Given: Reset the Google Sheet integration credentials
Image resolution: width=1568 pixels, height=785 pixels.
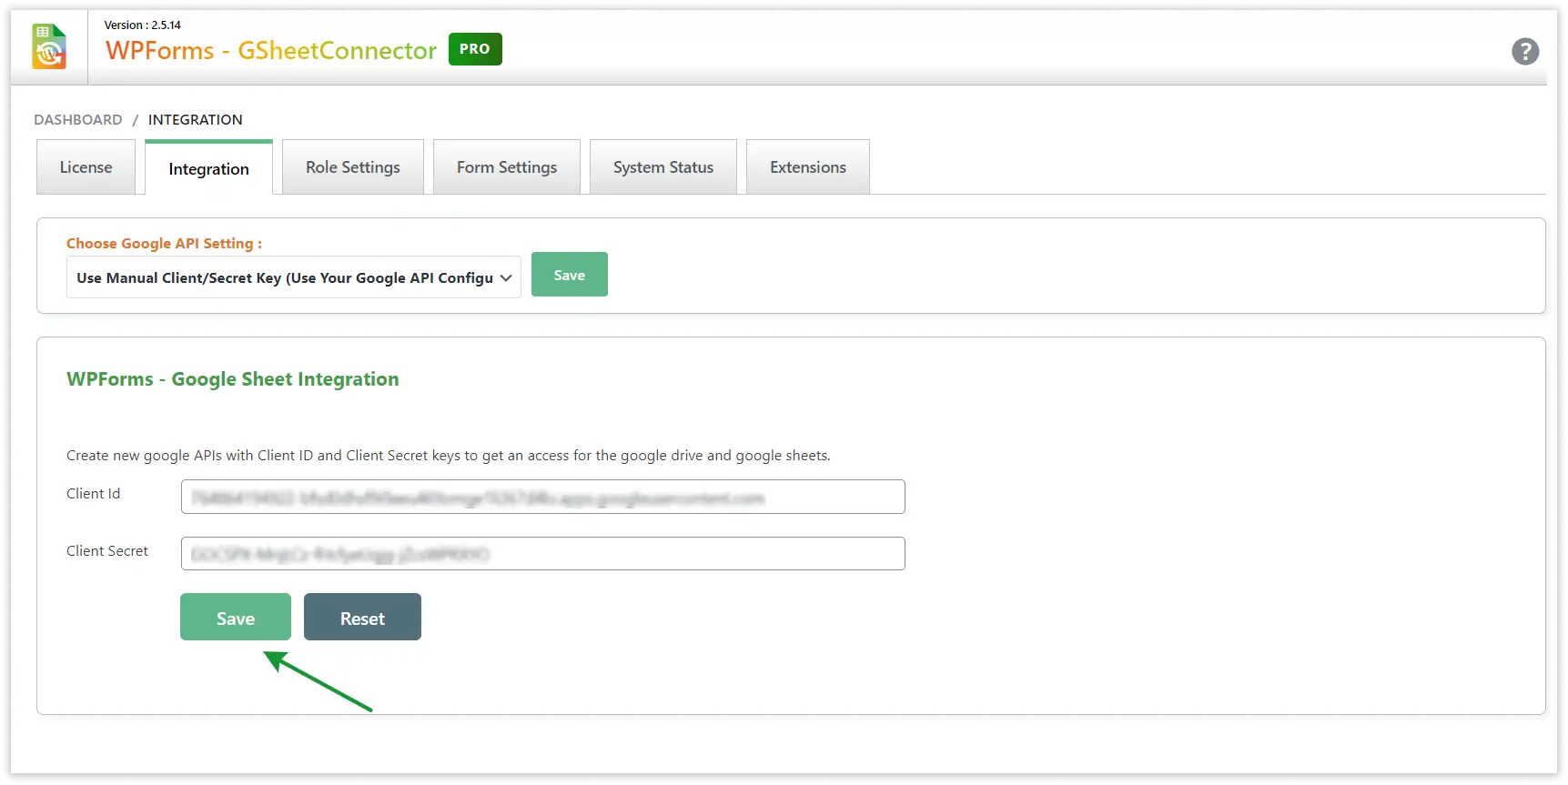Looking at the screenshot, I should click(x=362, y=618).
